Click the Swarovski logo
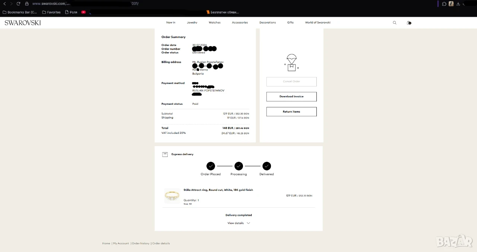477x252 pixels. 23,23
